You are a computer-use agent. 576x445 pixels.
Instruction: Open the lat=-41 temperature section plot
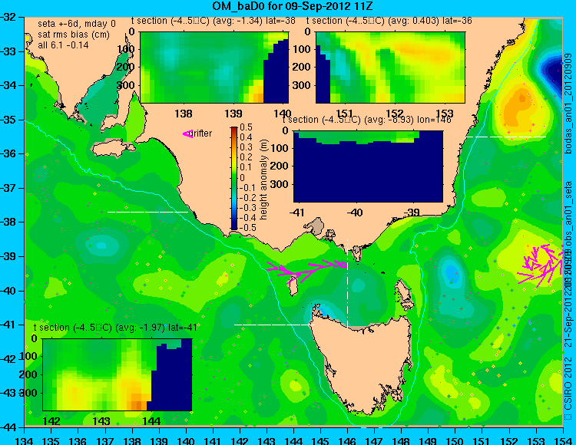(118, 374)
